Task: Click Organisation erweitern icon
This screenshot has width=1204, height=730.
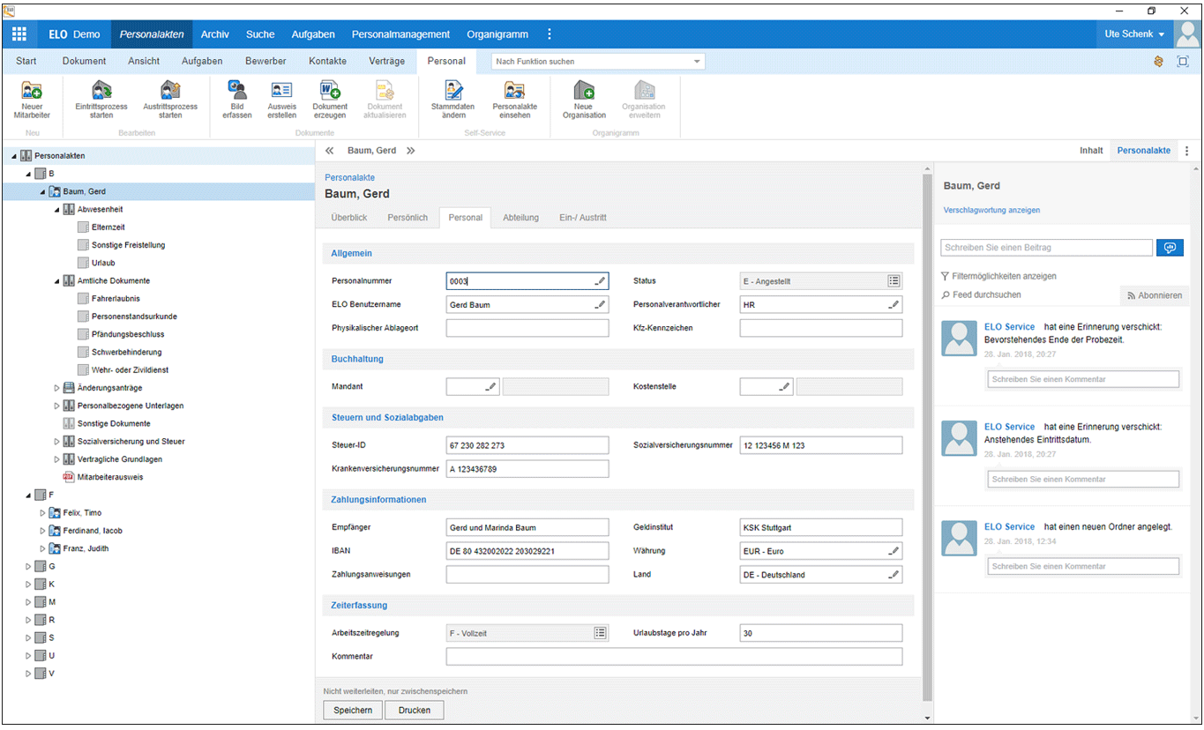Action: tap(644, 91)
